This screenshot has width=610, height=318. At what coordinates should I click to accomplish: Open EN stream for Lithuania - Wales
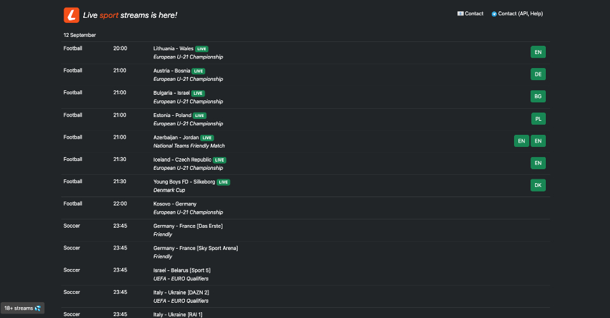pos(538,52)
